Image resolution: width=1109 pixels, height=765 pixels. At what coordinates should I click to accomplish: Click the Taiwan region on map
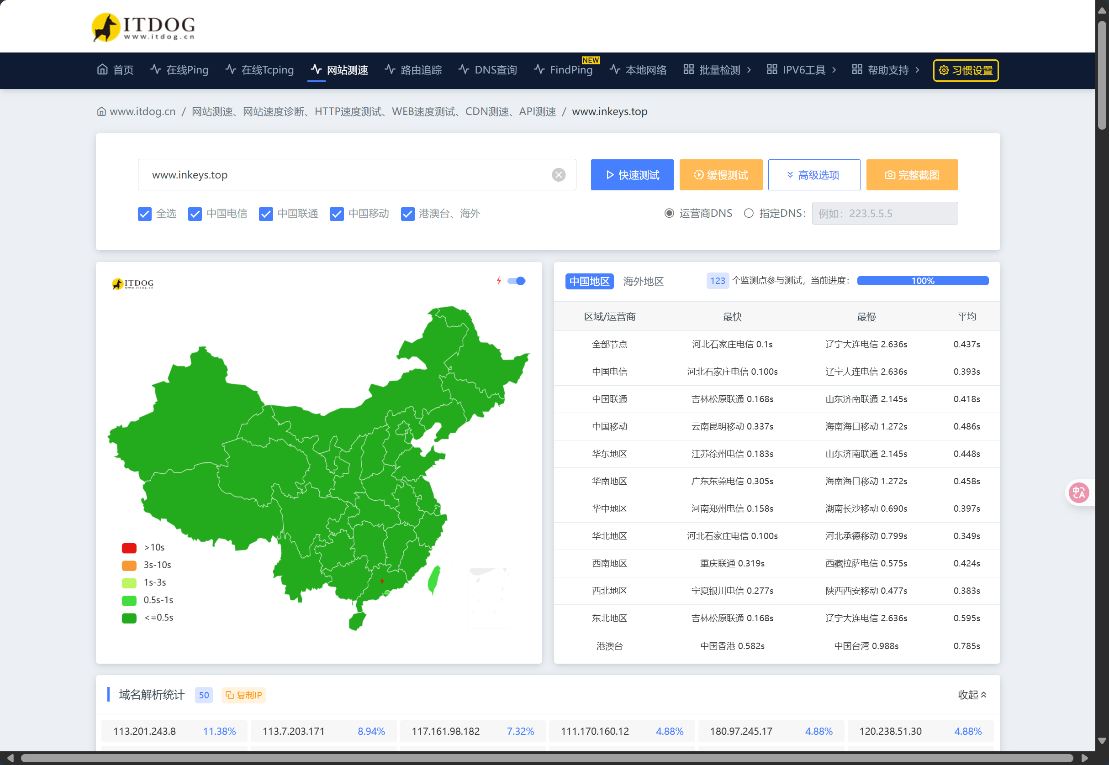point(433,580)
